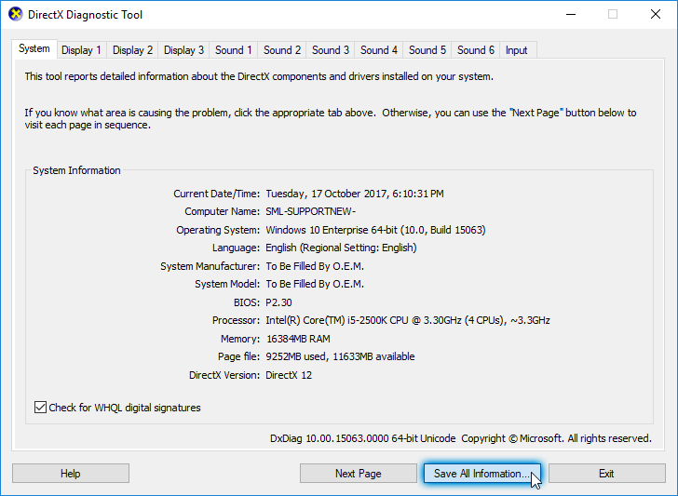Click the Windows 10 Enterprise 64-bit value

point(375,230)
